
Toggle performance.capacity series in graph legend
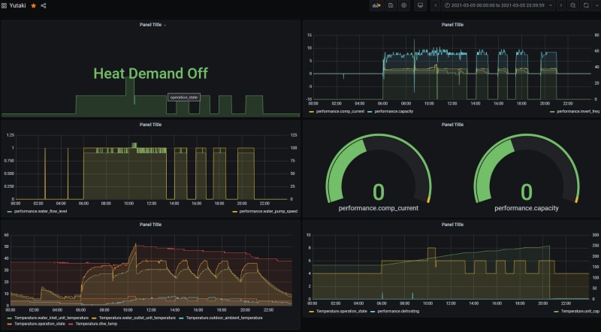click(394, 112)
